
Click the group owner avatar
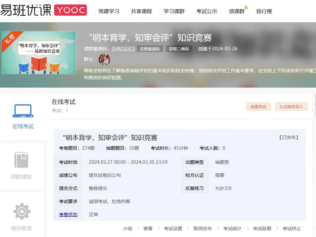104,59
